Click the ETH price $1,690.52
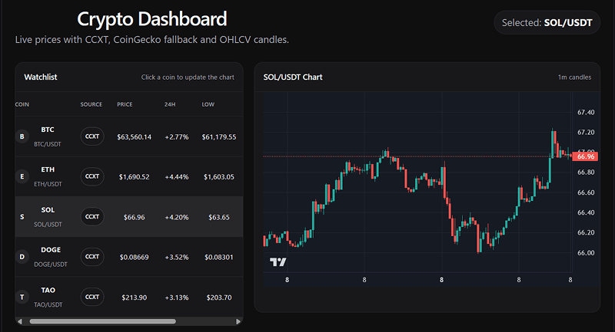615x332 pixels. click(134, 177)
